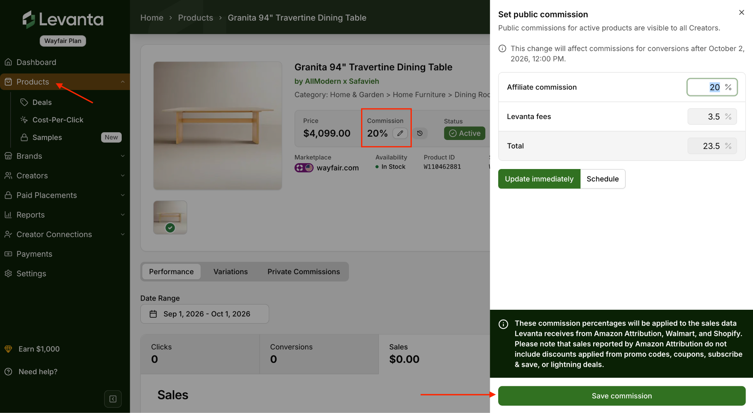This screenshot has height=413, width=753.
Task: Click the Levanta logo
Action: pos(63,19)
